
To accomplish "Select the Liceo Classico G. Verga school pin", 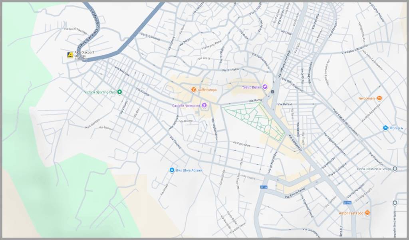I will click(x=395, y=169).
